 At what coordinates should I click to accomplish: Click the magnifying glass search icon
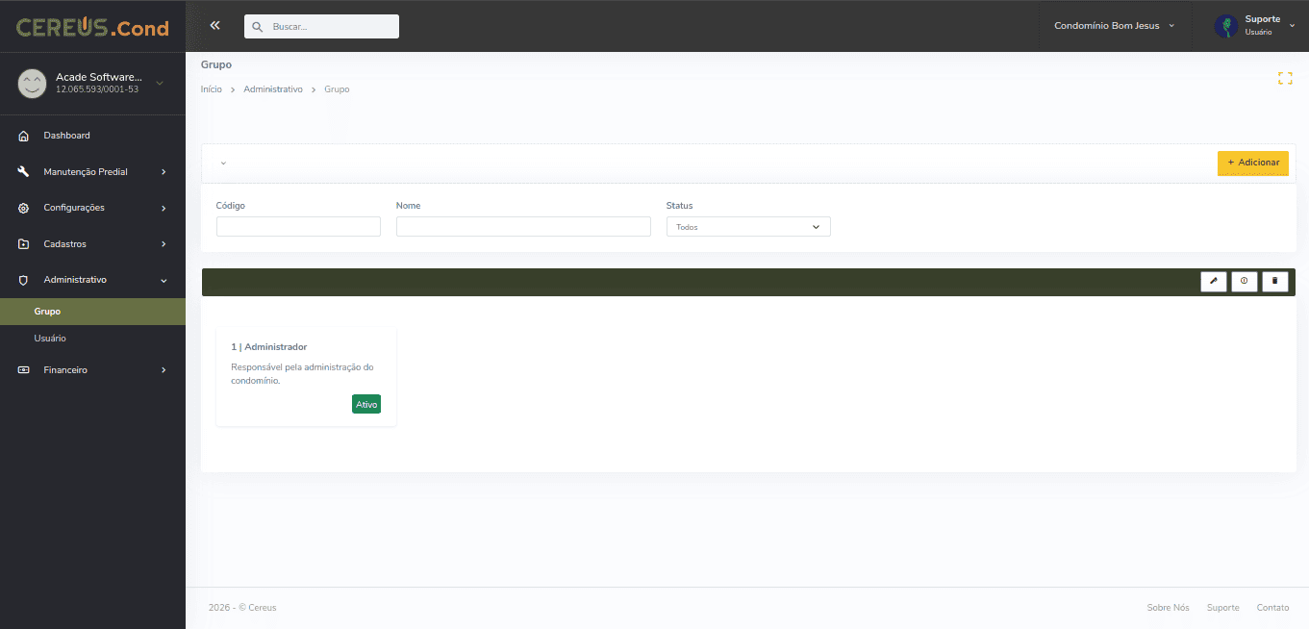(258, 27)
